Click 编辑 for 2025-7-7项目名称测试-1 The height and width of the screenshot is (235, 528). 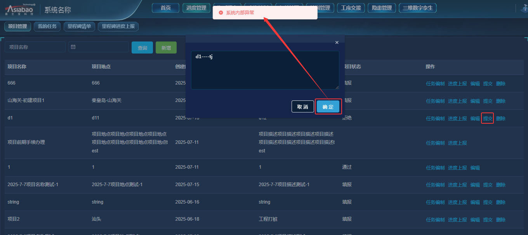coord(475,185)
